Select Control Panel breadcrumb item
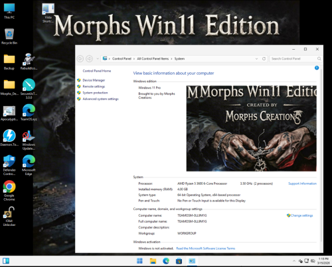This screenshot has width=332, height=267. pos(122,59)
